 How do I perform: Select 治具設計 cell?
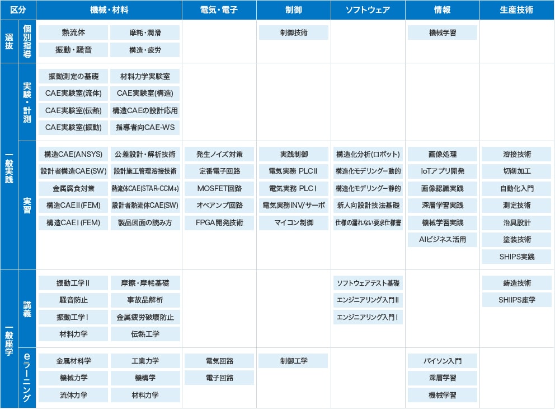point(517,222)
